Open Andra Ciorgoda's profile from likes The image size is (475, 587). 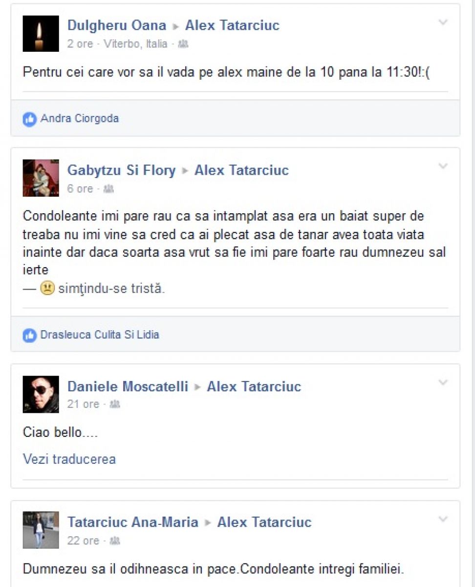(x=80, y=119)
